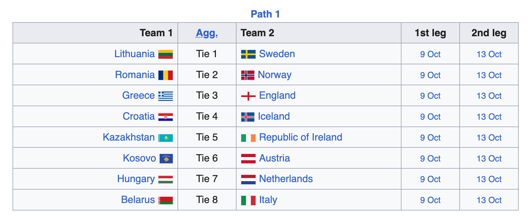
Task: Click Italy's 9 Oct first leg link
Action: click(x=430, y=200)
